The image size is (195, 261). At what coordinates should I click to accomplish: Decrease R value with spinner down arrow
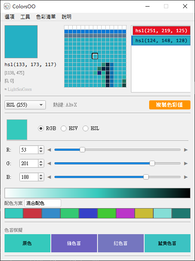click(x=41, y=152)
